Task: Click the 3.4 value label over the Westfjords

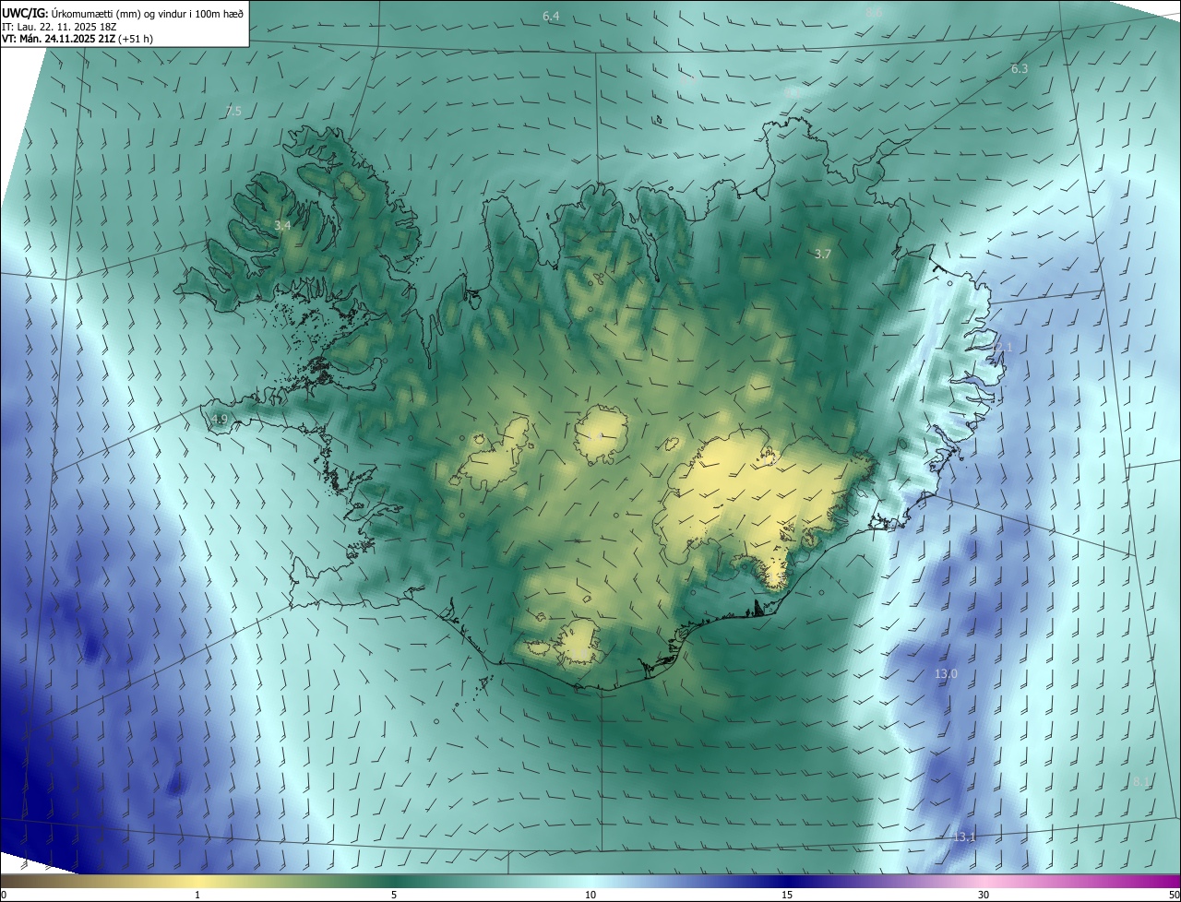Action: point(282,225)
